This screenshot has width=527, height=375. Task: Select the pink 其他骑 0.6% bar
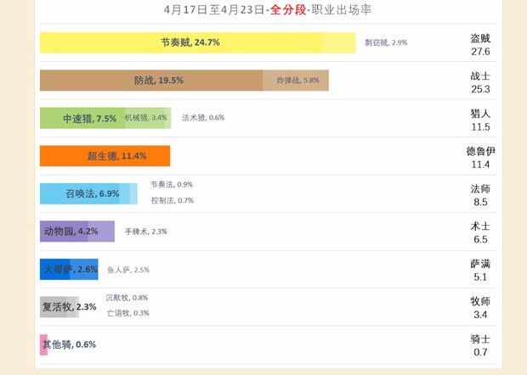pos(43,344)
